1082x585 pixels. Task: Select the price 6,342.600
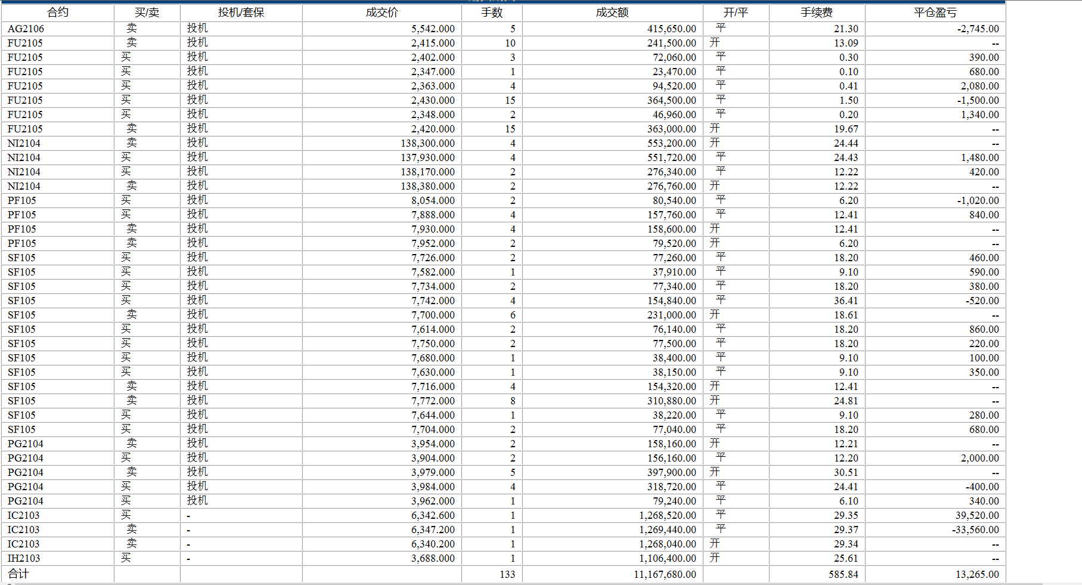click(433, 515)
